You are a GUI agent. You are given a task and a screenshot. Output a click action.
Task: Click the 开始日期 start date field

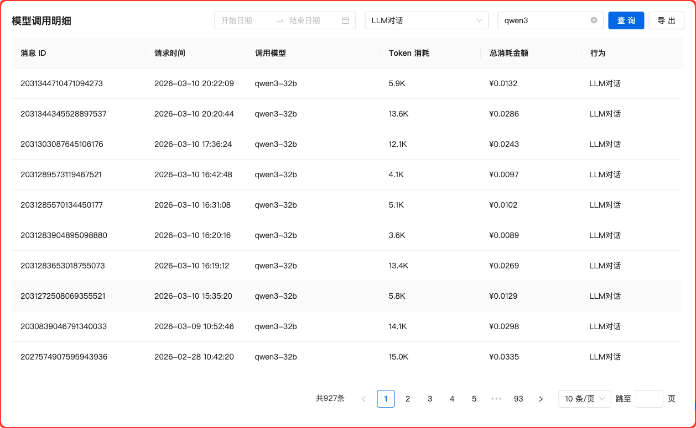[243, 20]
